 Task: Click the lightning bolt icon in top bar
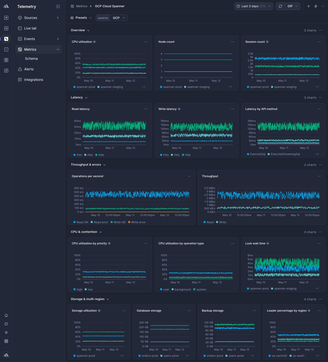(316, 6)
